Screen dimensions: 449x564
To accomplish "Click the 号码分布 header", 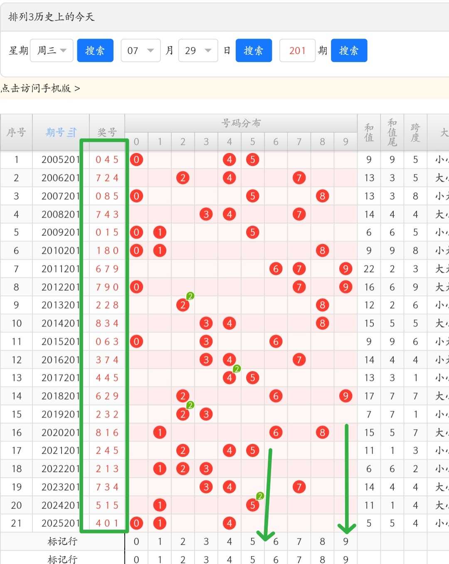I will tap(241, 123).
